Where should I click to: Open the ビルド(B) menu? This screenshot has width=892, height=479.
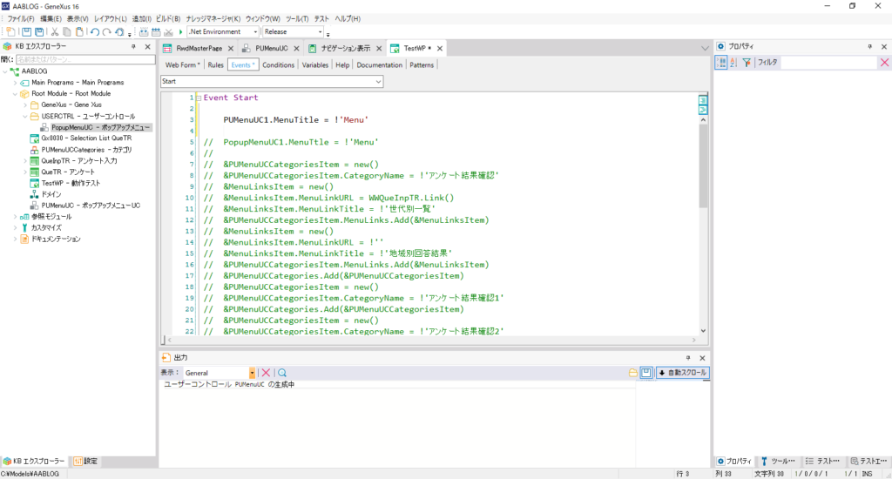(x=168, y=19)
